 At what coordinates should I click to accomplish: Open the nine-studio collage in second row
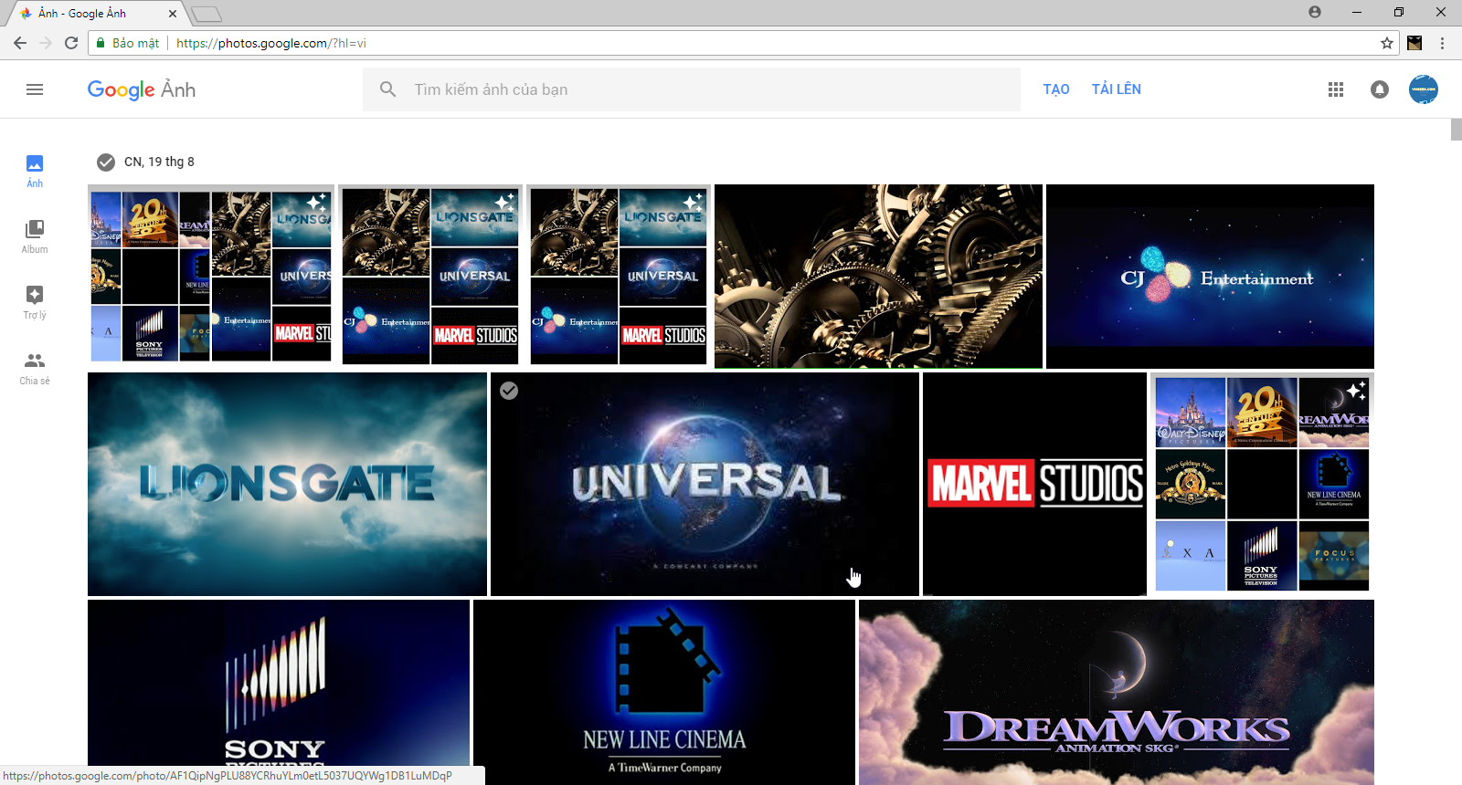click(x=1262, y=484)
